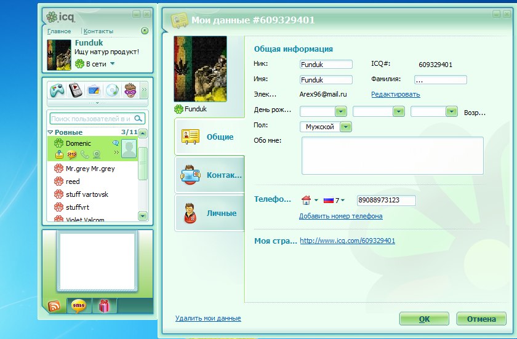Switch to the Личные tab
Image resolution: width=517 pixels, height=339 pixels.
210,213
